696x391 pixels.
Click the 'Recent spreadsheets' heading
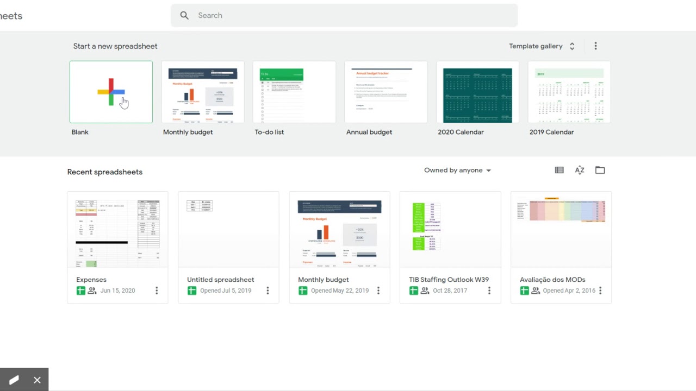tap(105, 172)
